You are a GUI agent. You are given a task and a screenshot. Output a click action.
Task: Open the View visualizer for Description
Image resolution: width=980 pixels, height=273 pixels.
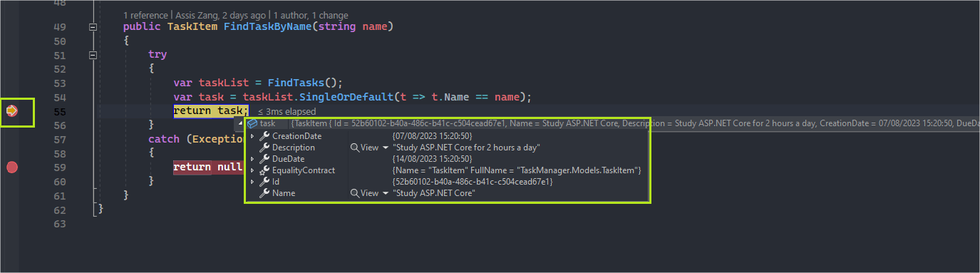[x=364, y=148]
